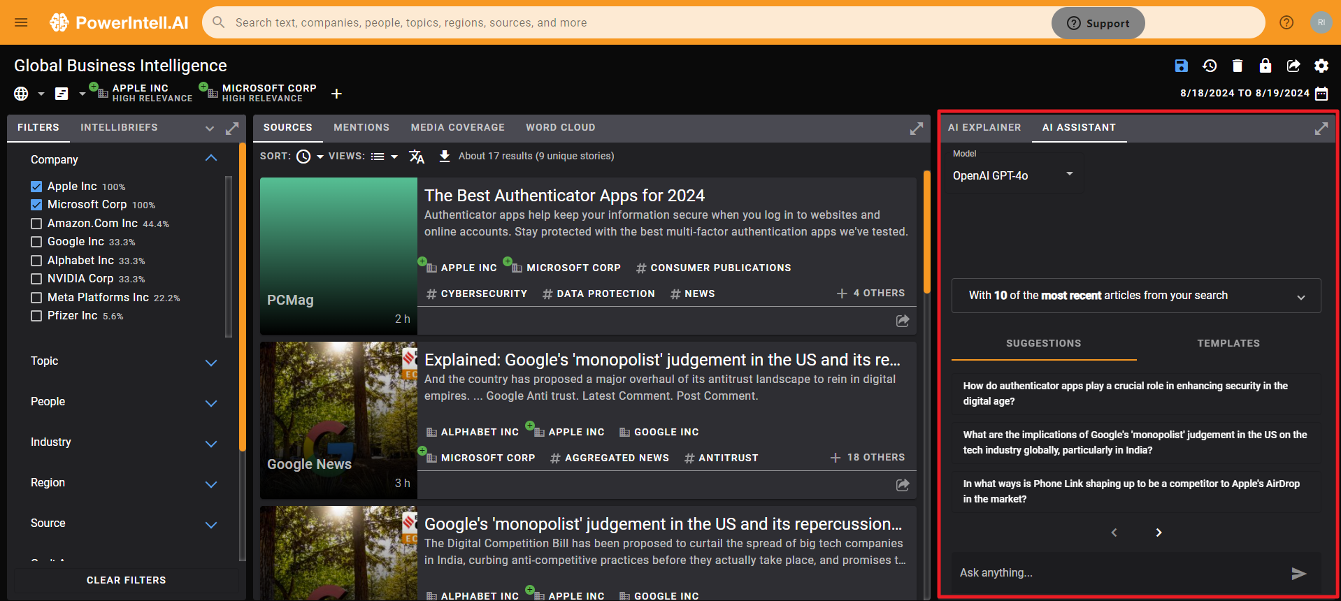Check the Pfizer Inc filter
The height and width of the screenshot is (601, 1341).
tap(36, 316)
